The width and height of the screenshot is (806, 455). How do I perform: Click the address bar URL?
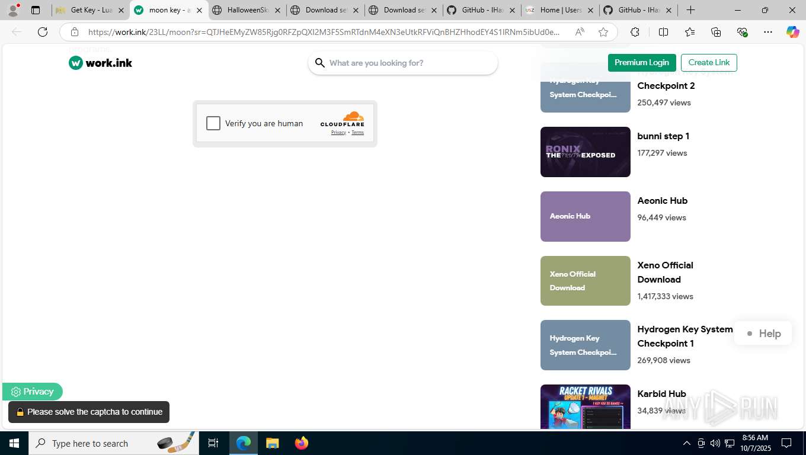323,32
